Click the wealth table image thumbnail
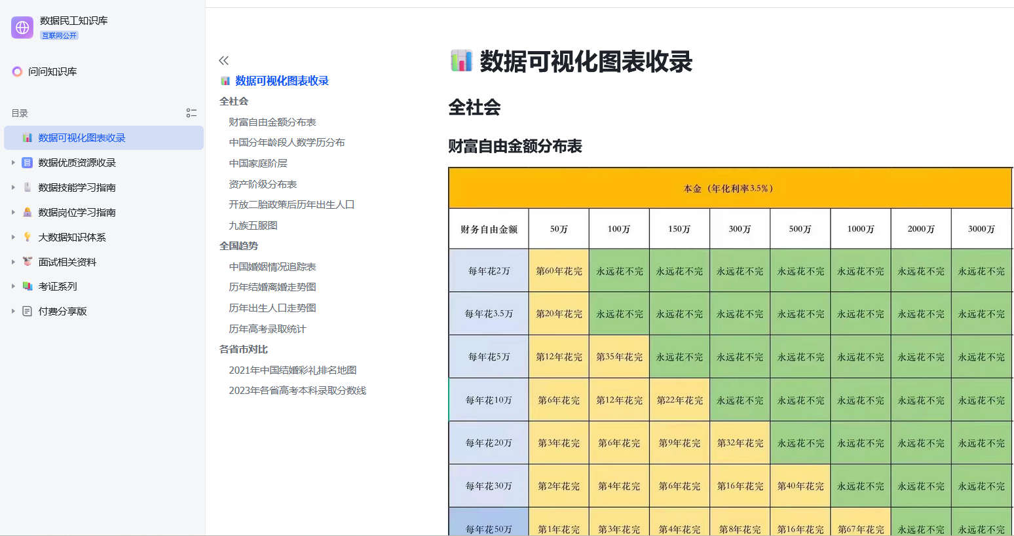The width and height of the screenshot is (1014, 536). (730, 351)
